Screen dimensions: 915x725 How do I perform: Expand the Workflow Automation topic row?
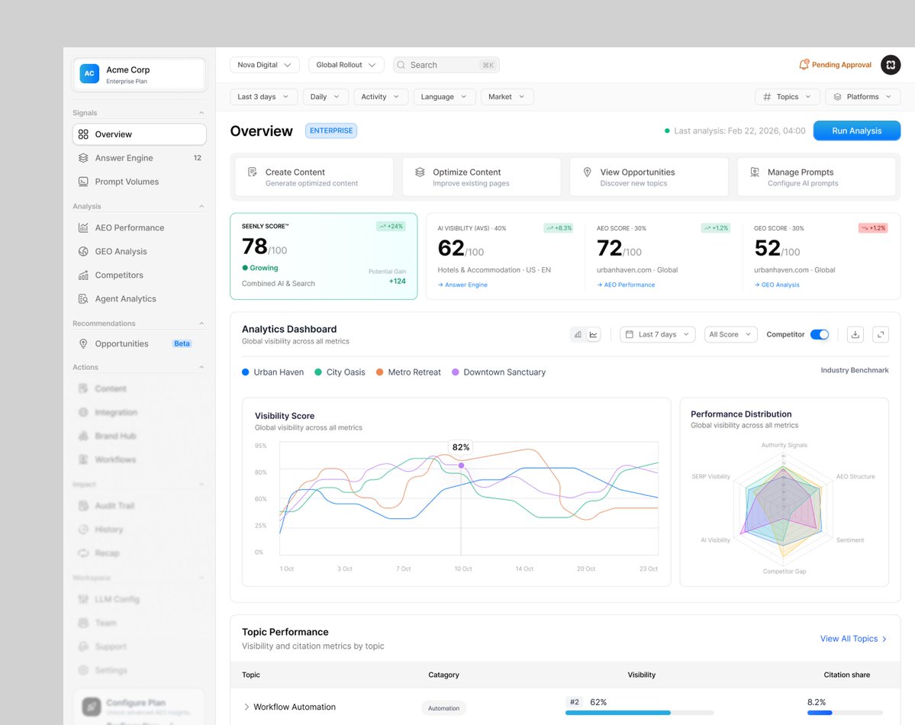(246, 707)
